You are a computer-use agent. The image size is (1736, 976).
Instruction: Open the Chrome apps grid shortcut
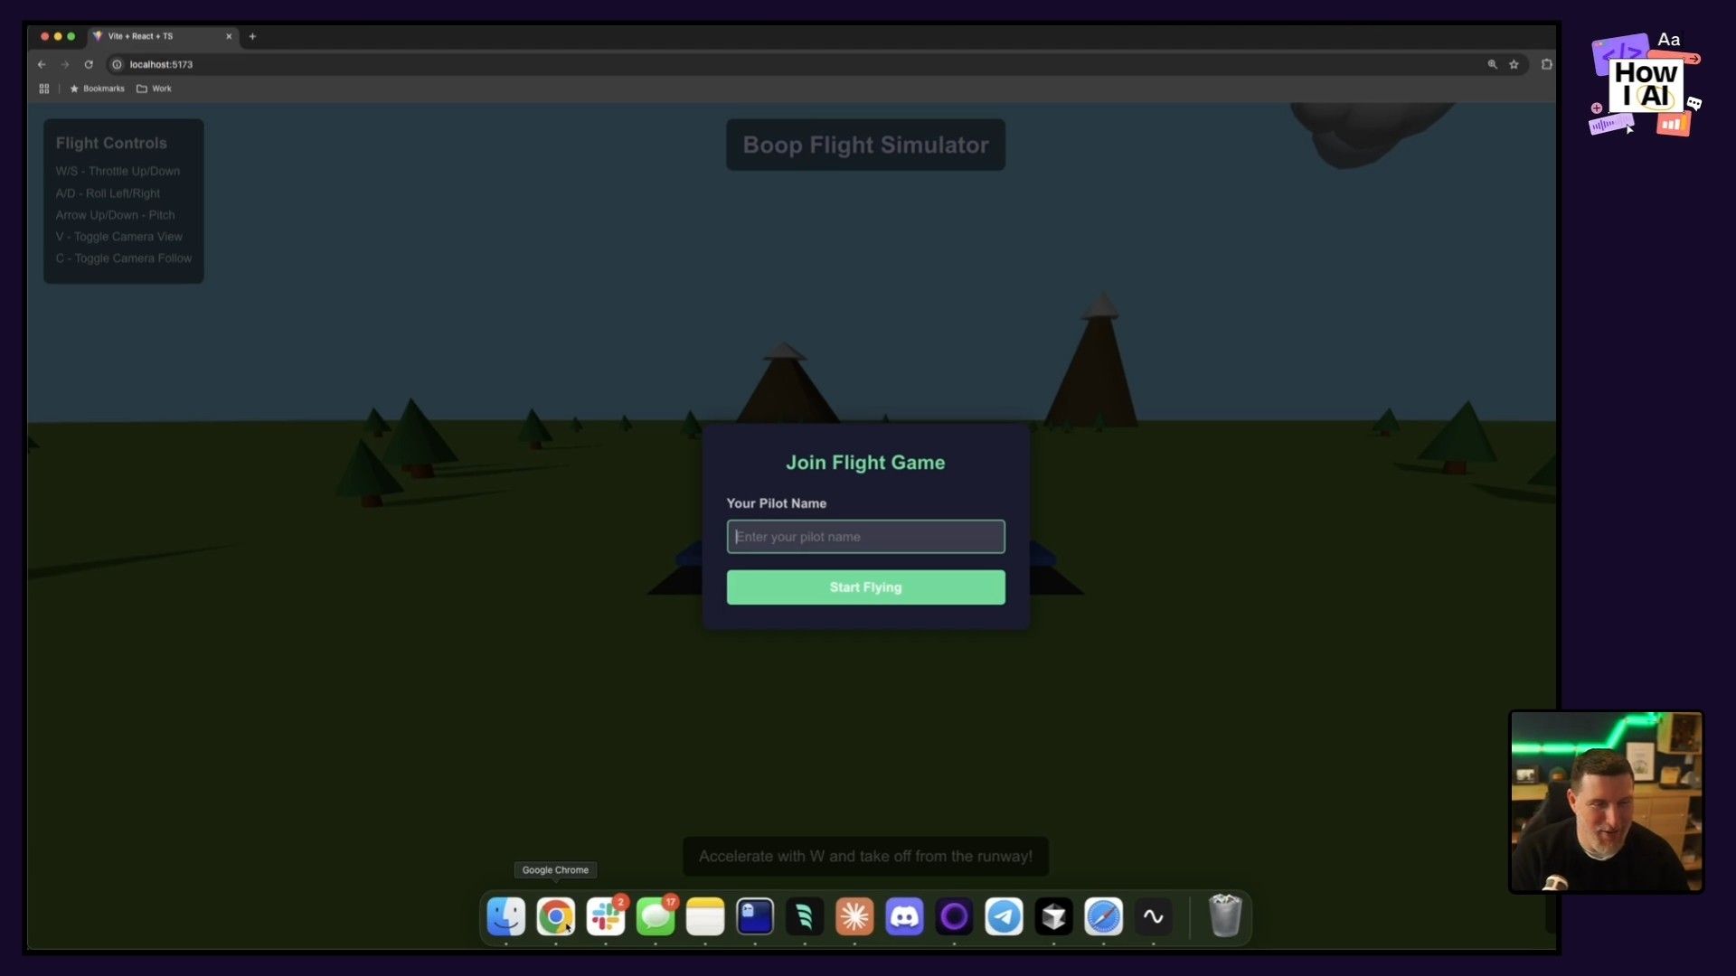point(44,89)
